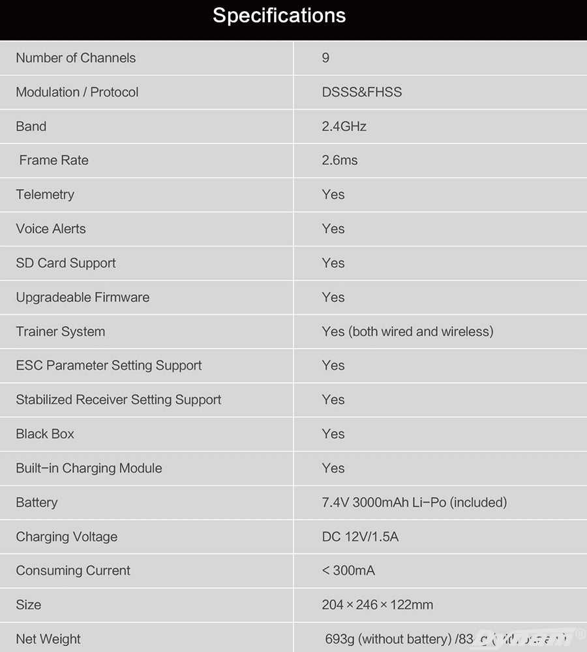Click the watermark logo in bottom corner
587x652 pixels.
pos(530,638)
